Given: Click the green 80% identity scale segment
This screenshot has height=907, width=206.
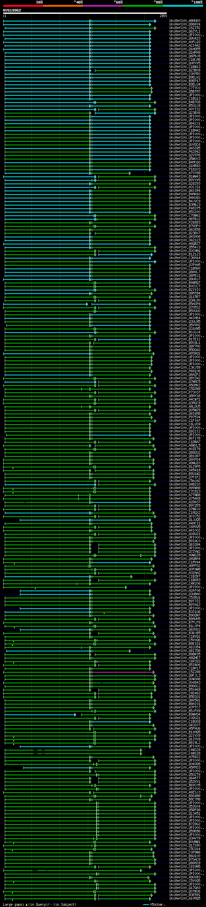Looking at the screenshot, I should click(143, 6).
